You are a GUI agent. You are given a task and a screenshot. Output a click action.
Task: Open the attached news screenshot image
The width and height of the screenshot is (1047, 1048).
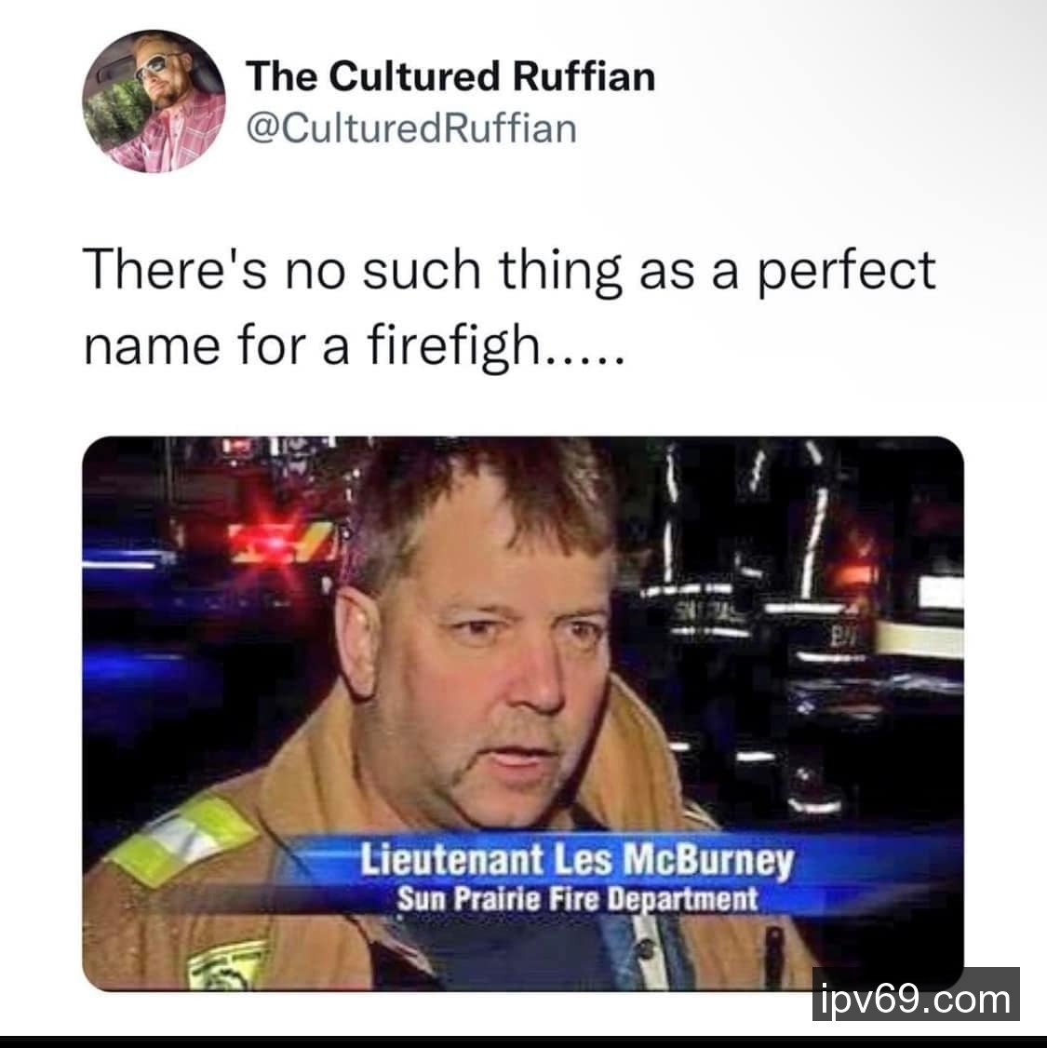pyautogui.click(x=522, y=713)
